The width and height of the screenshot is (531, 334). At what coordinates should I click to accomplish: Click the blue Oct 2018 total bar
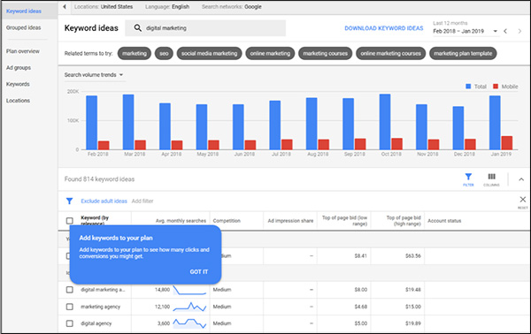point(385,122)
